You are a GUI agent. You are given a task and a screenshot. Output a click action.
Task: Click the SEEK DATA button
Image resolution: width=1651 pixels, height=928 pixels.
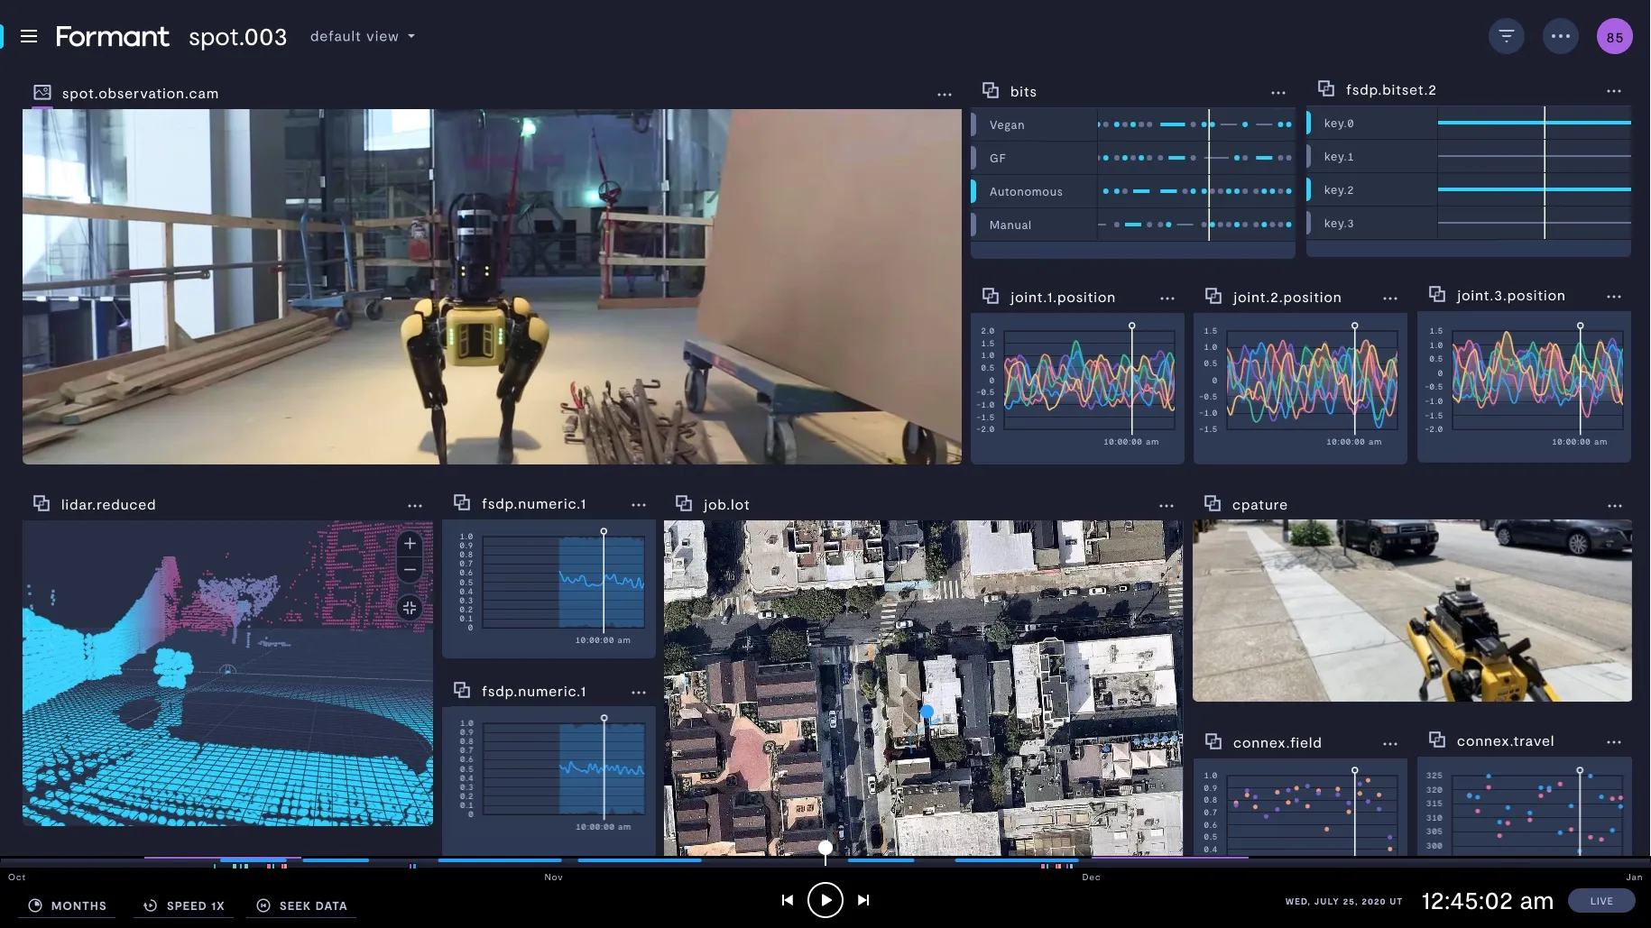(302, 905)
